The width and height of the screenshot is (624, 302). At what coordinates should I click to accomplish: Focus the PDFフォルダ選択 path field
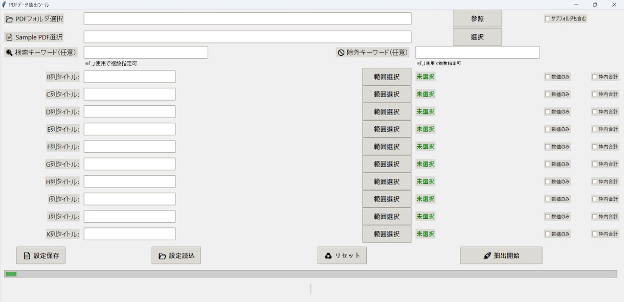248,19
